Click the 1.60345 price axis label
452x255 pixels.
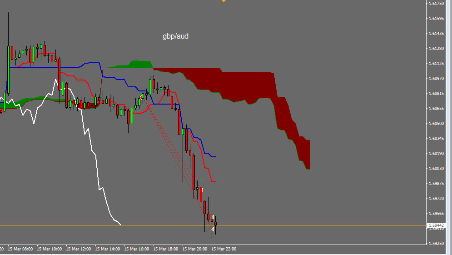[436, 139]
